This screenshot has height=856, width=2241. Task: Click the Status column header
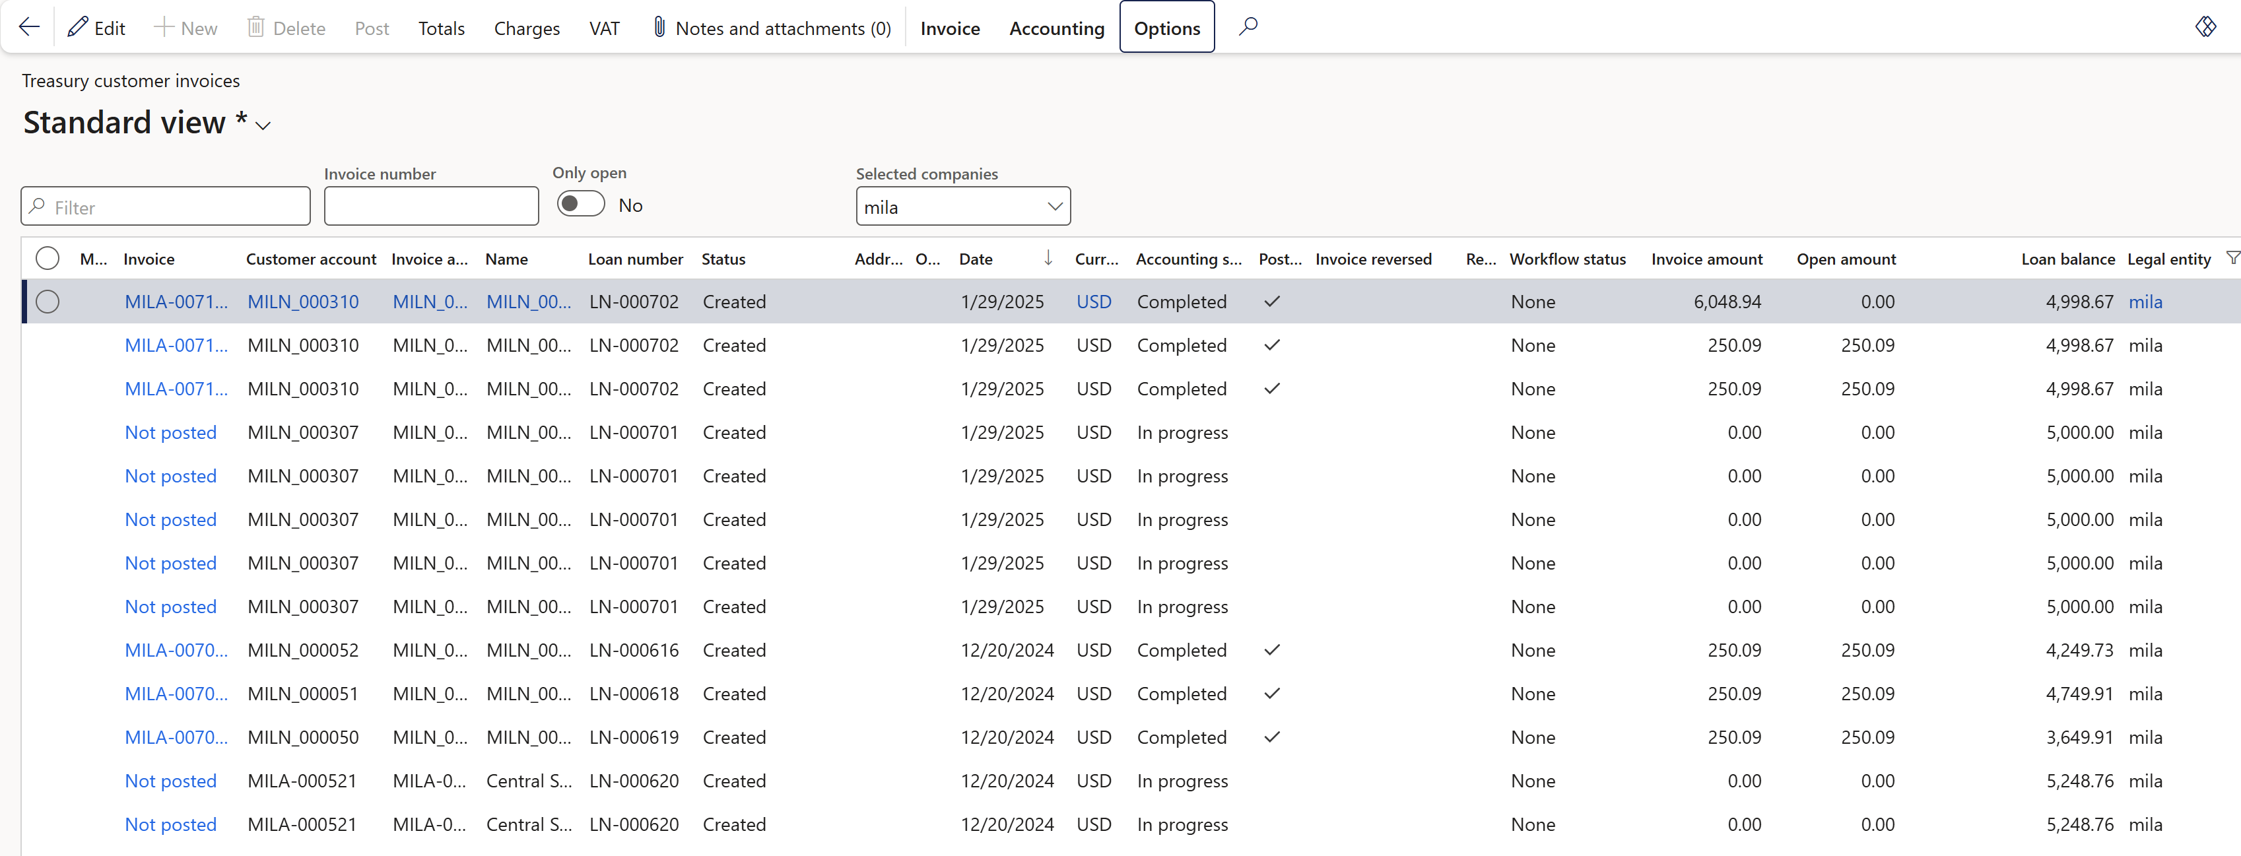pos(723,259)
